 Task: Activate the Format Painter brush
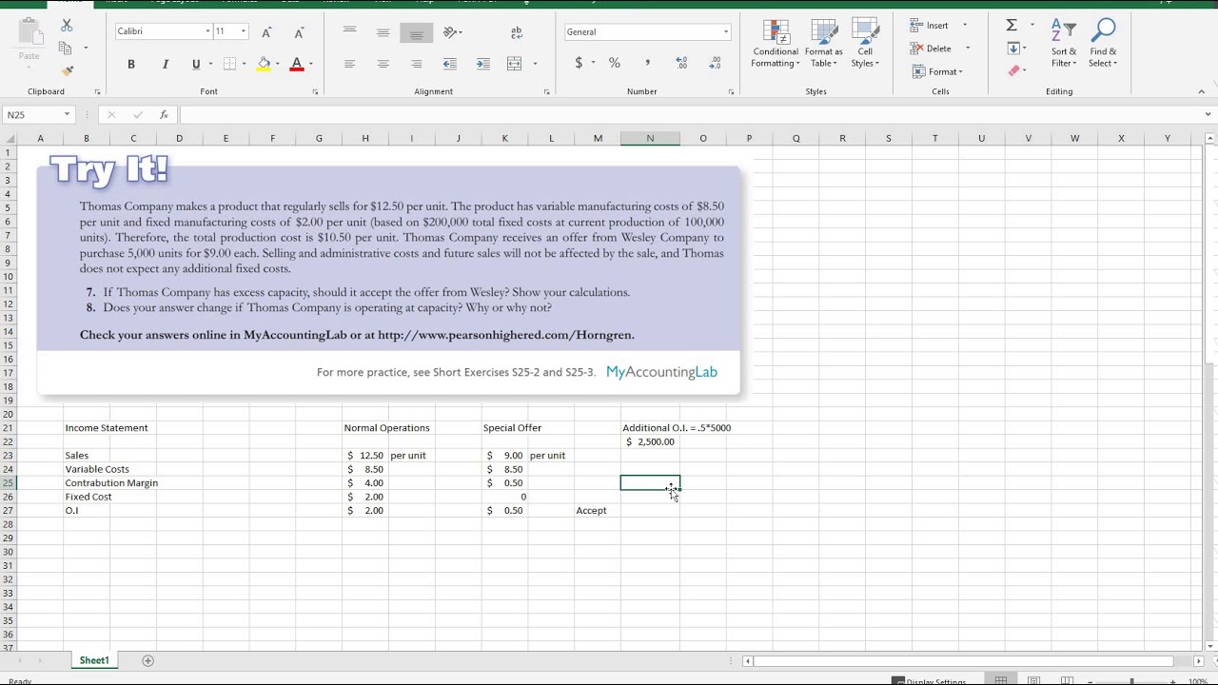tap(67, 70)
